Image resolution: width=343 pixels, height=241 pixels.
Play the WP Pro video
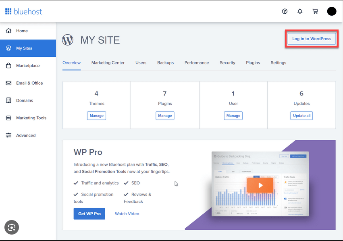click(260, 185)
